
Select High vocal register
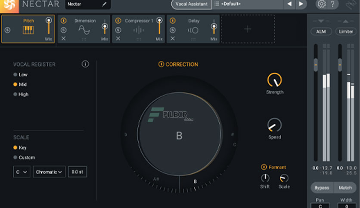(21, 95)
